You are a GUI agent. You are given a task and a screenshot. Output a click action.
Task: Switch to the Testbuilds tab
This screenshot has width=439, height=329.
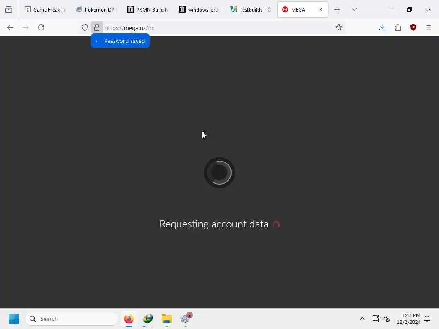point(250,9)
